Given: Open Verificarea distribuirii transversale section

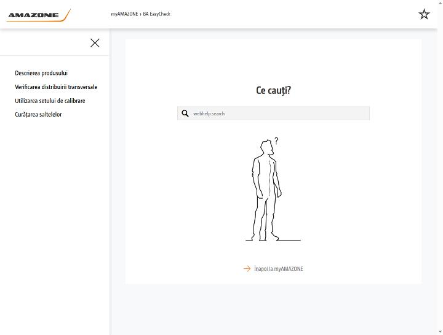Looking at the screenshot, I should click(x=56, y=87).
